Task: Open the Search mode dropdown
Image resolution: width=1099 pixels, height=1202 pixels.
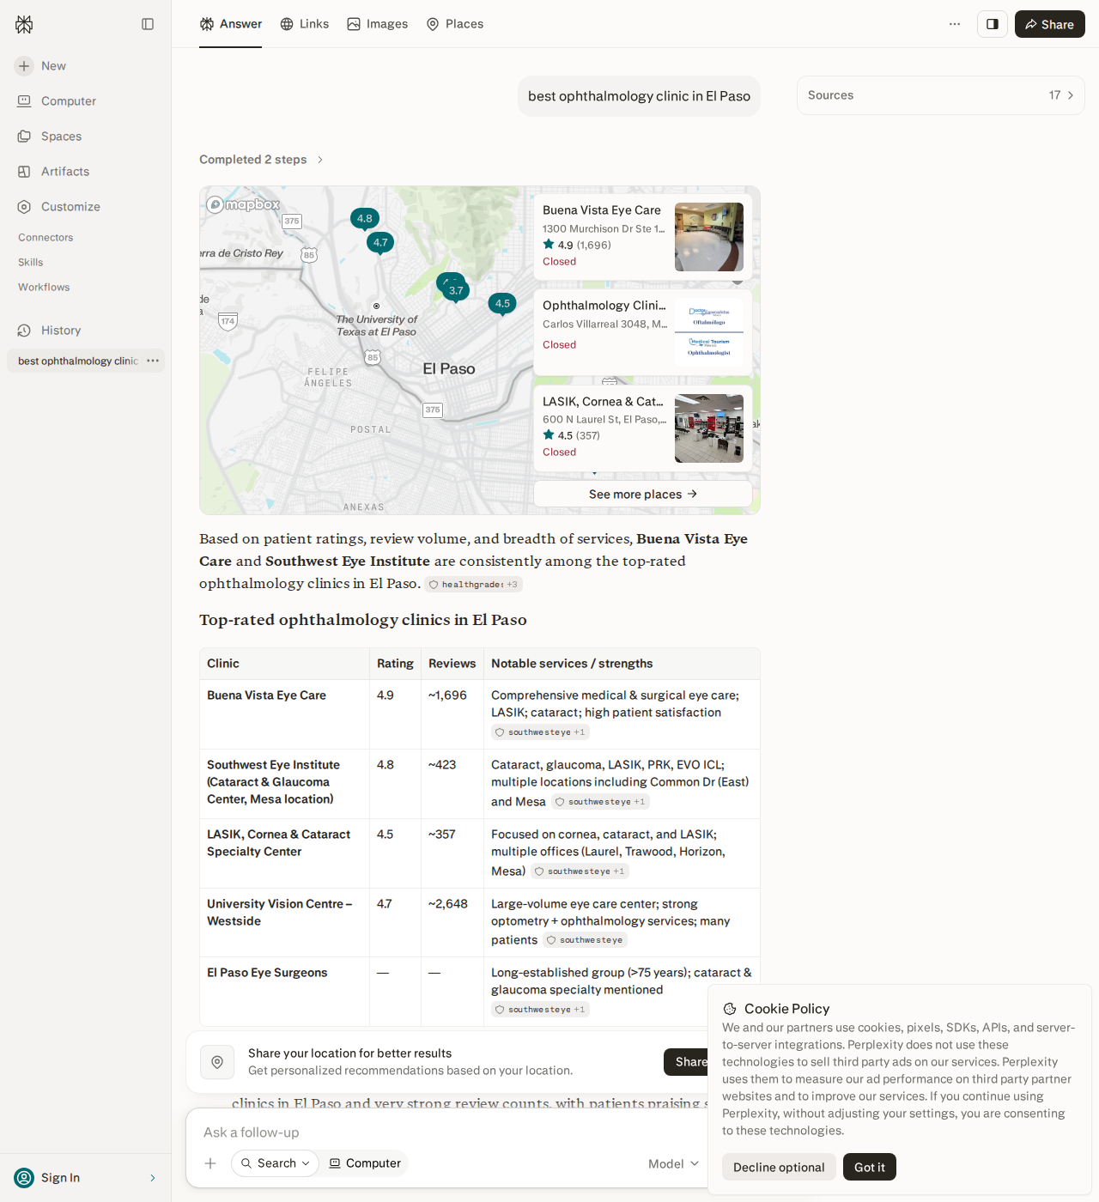Action: 275,1163
